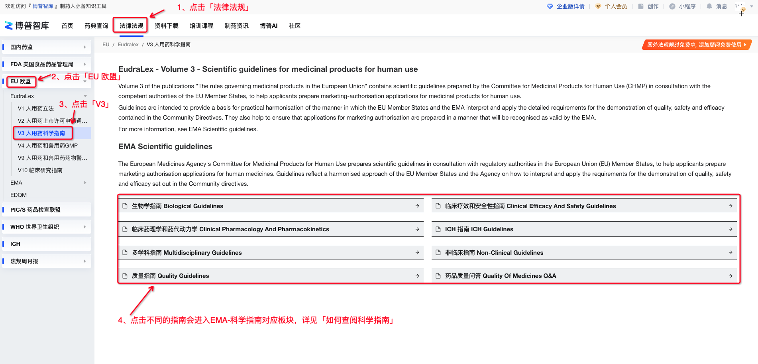This screenshot has height=364, width=758.
Task: Click arrow icon on Clinical Pharmacology And Pharmacokinetics row
Action: pos(417,229)
